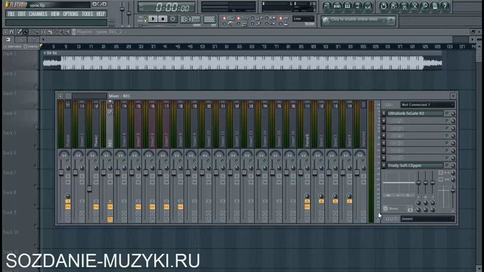
Task: Toggle Ultrafunk fxGate R3 enable LED
Action: pos(447,113)
